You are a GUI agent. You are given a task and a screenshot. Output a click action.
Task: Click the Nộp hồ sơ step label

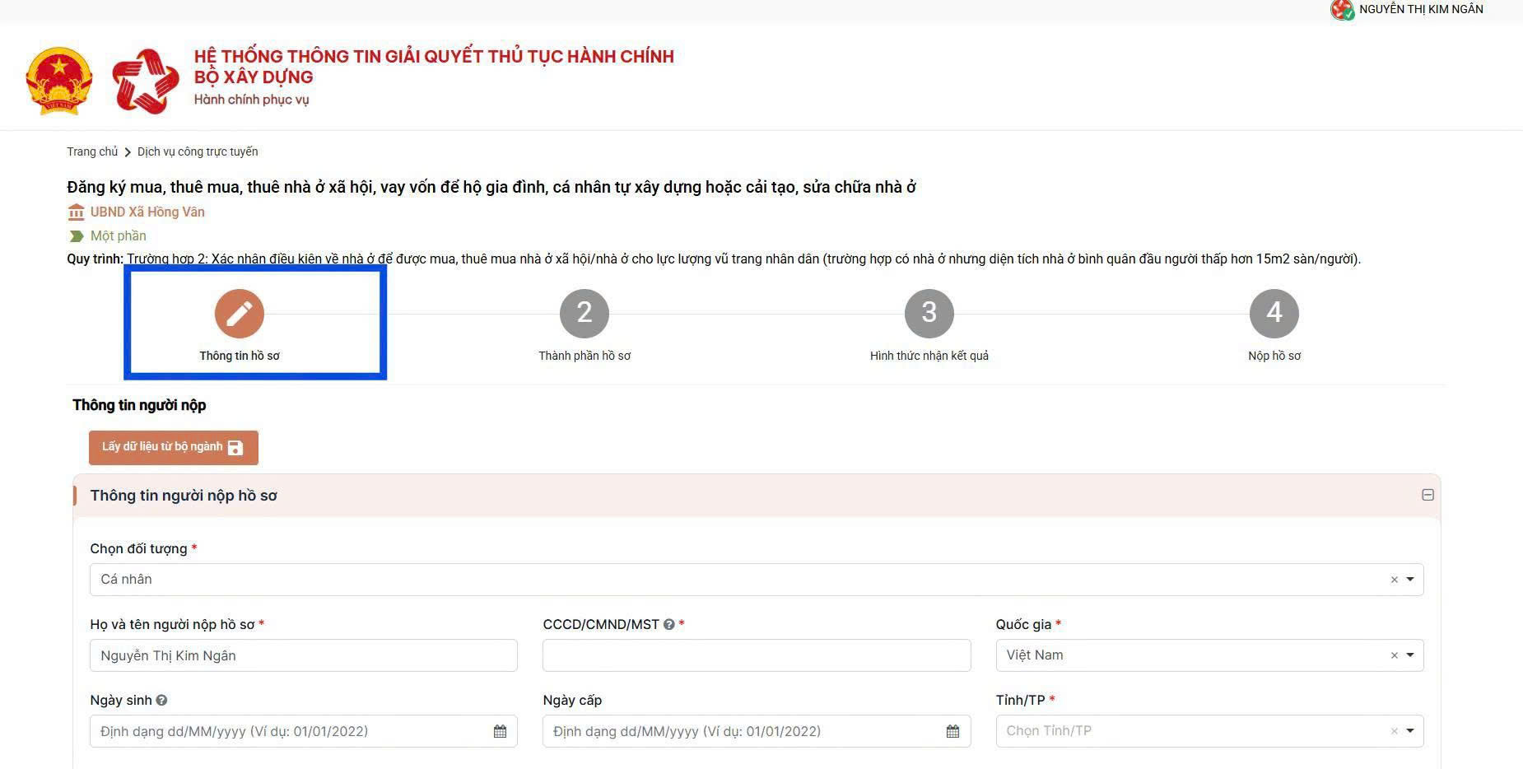pos(1274,356)
